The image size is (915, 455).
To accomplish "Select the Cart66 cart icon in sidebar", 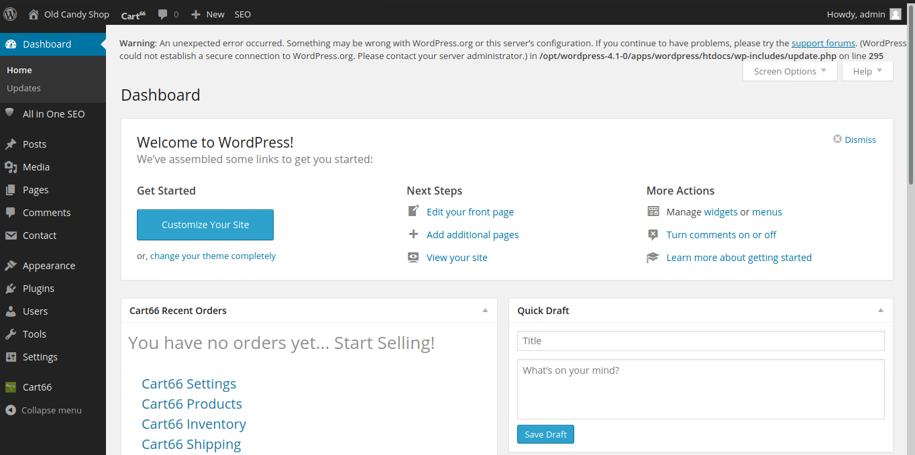I will click(x=11, y=387).
